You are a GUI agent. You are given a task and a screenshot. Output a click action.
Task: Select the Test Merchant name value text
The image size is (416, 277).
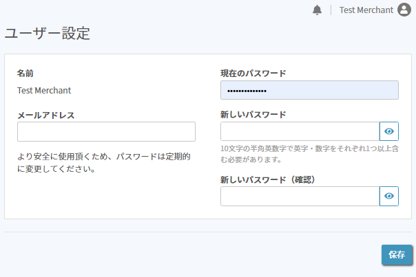click(44, 91)
